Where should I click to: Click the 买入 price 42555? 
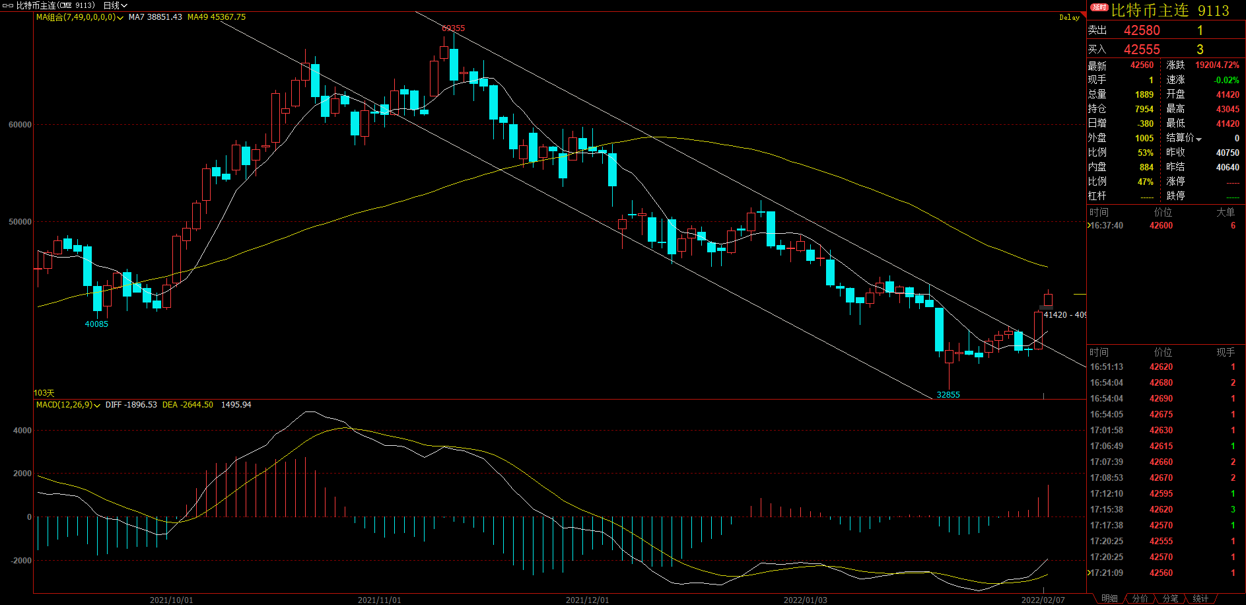[1142, 50]
